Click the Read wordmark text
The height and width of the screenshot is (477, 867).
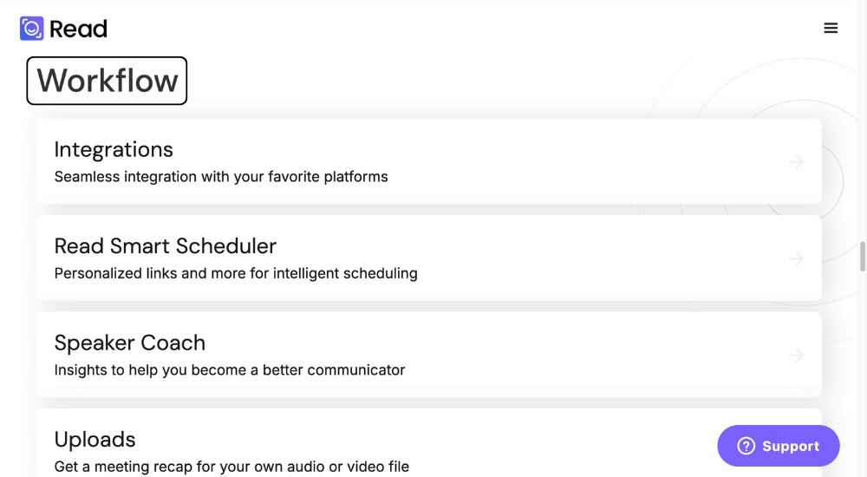tap(79, 29)
